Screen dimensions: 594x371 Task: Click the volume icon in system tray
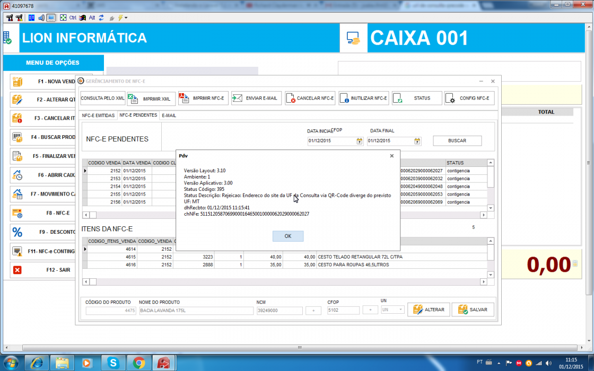click(x=548, y=364)
